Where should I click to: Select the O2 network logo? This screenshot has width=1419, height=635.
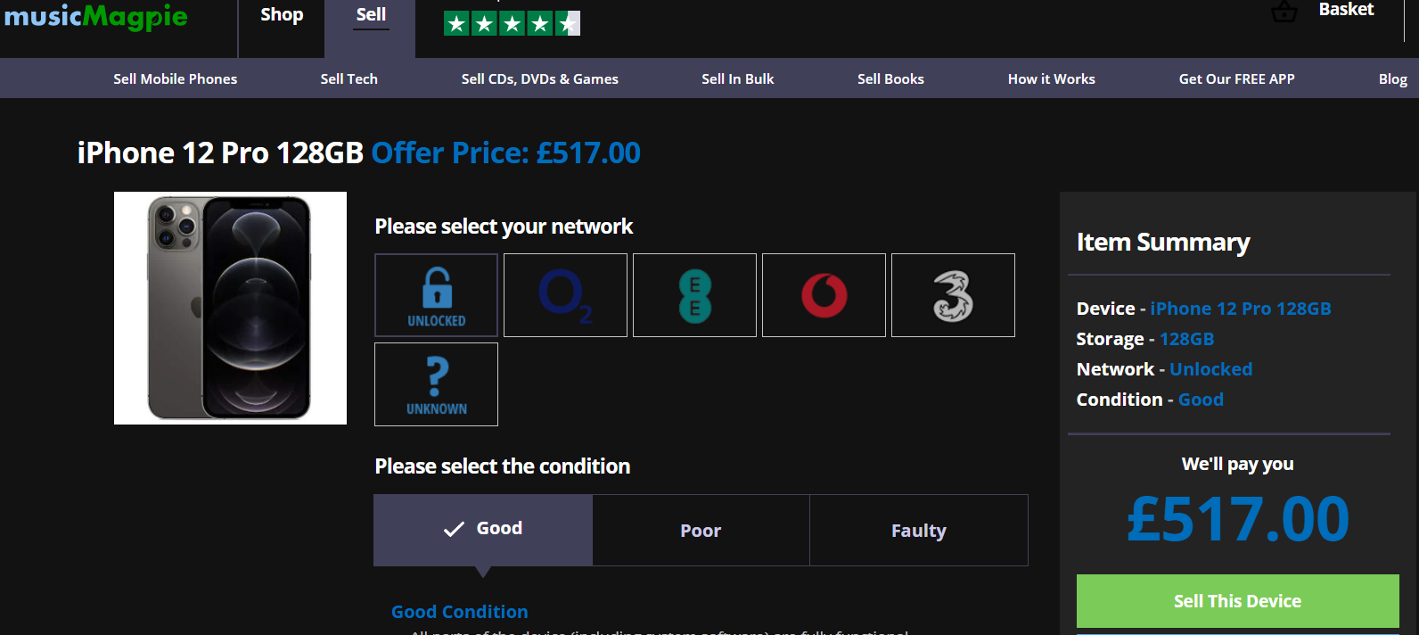pyautogui.click(x=565, y=295)
